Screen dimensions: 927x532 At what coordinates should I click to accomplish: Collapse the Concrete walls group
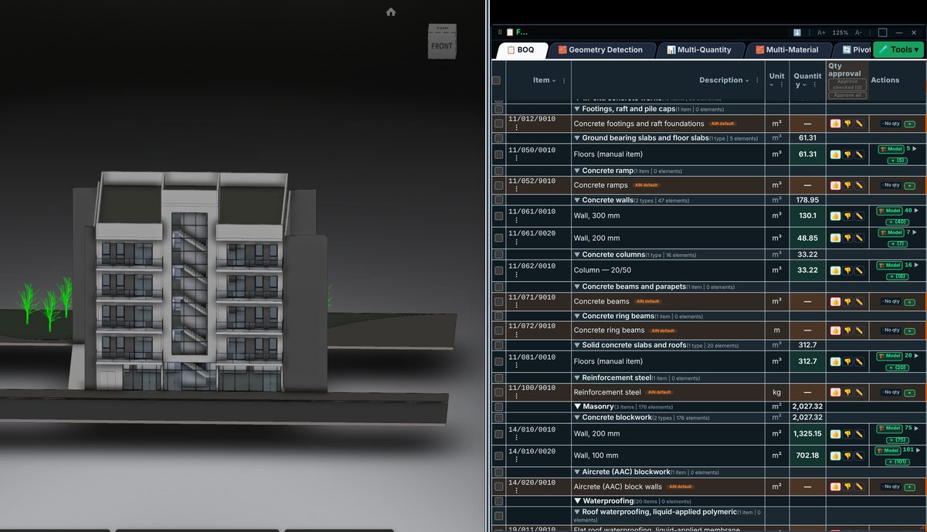[x=577, y=200]
